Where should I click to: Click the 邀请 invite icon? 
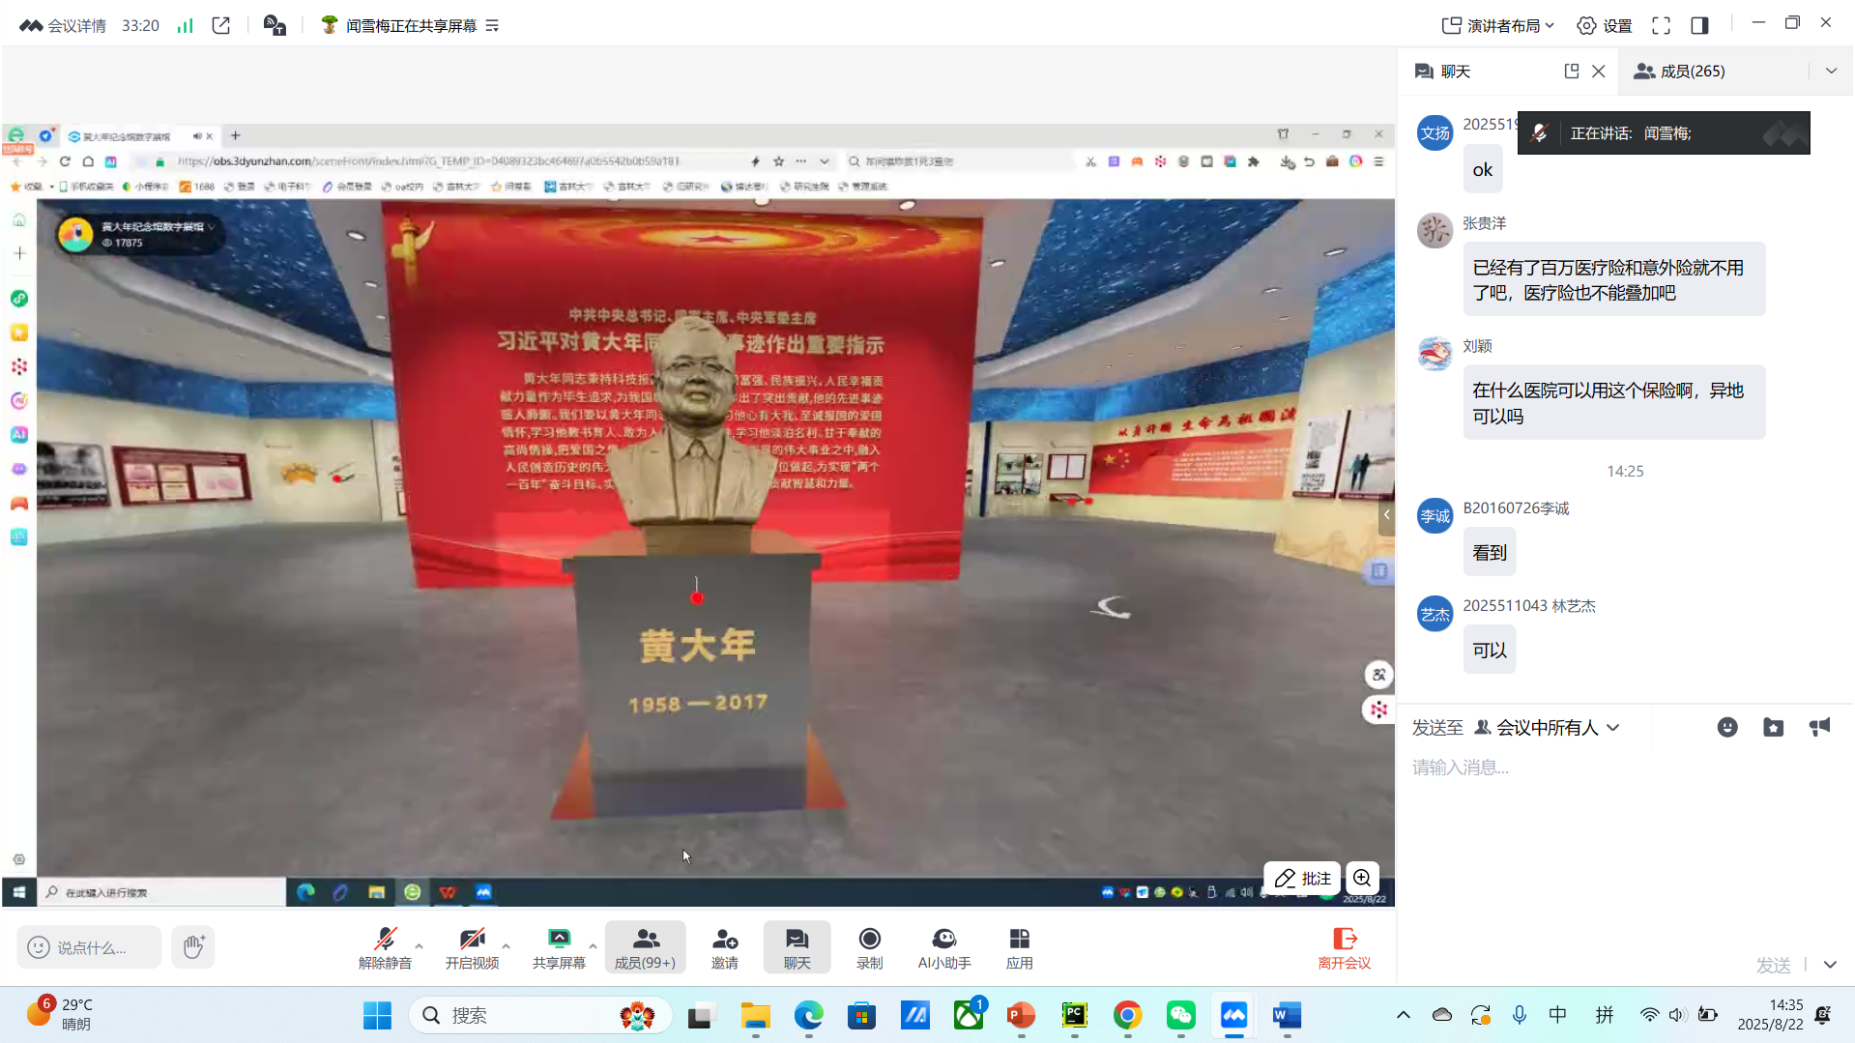coord(724,947)
